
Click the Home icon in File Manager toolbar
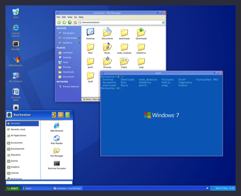click(x=75, y=22)
